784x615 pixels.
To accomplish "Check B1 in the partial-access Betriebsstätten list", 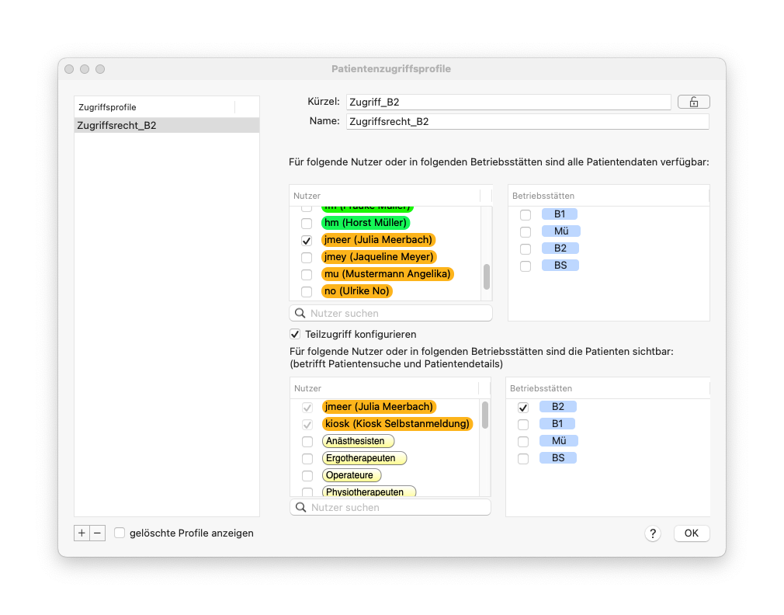I will [523, 425].
